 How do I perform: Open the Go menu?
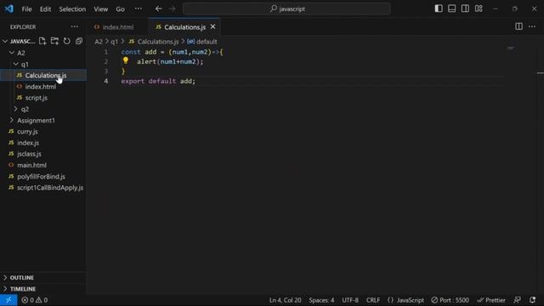(x=120, y=9)
